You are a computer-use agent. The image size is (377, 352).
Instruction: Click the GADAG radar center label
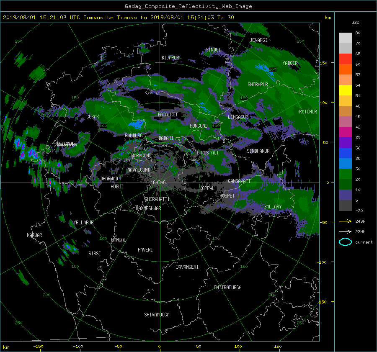(159, 182)
